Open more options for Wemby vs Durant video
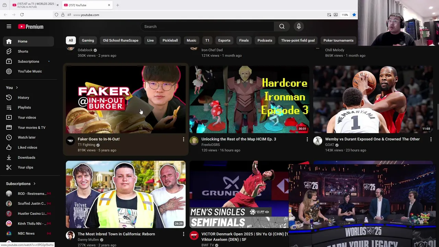Screen dimensions: 439x247 pyautogui.click(x=431, y=139)
